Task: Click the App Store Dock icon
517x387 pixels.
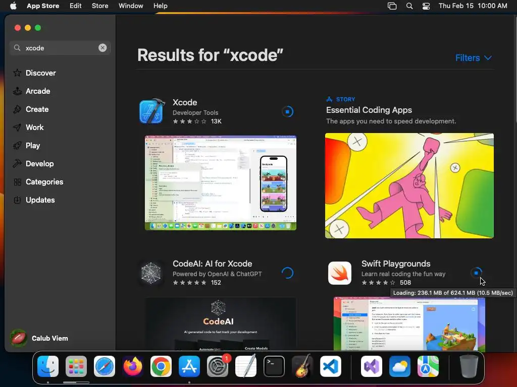Action: pyautogui.click(x=189, y=366)
